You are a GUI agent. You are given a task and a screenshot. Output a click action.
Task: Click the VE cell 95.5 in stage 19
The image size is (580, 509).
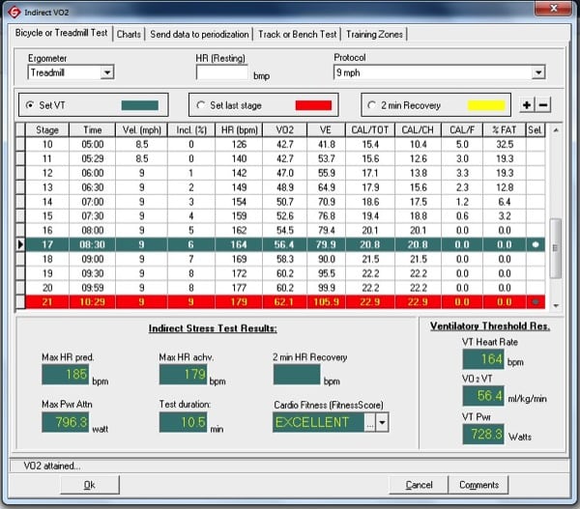point(326,273)
